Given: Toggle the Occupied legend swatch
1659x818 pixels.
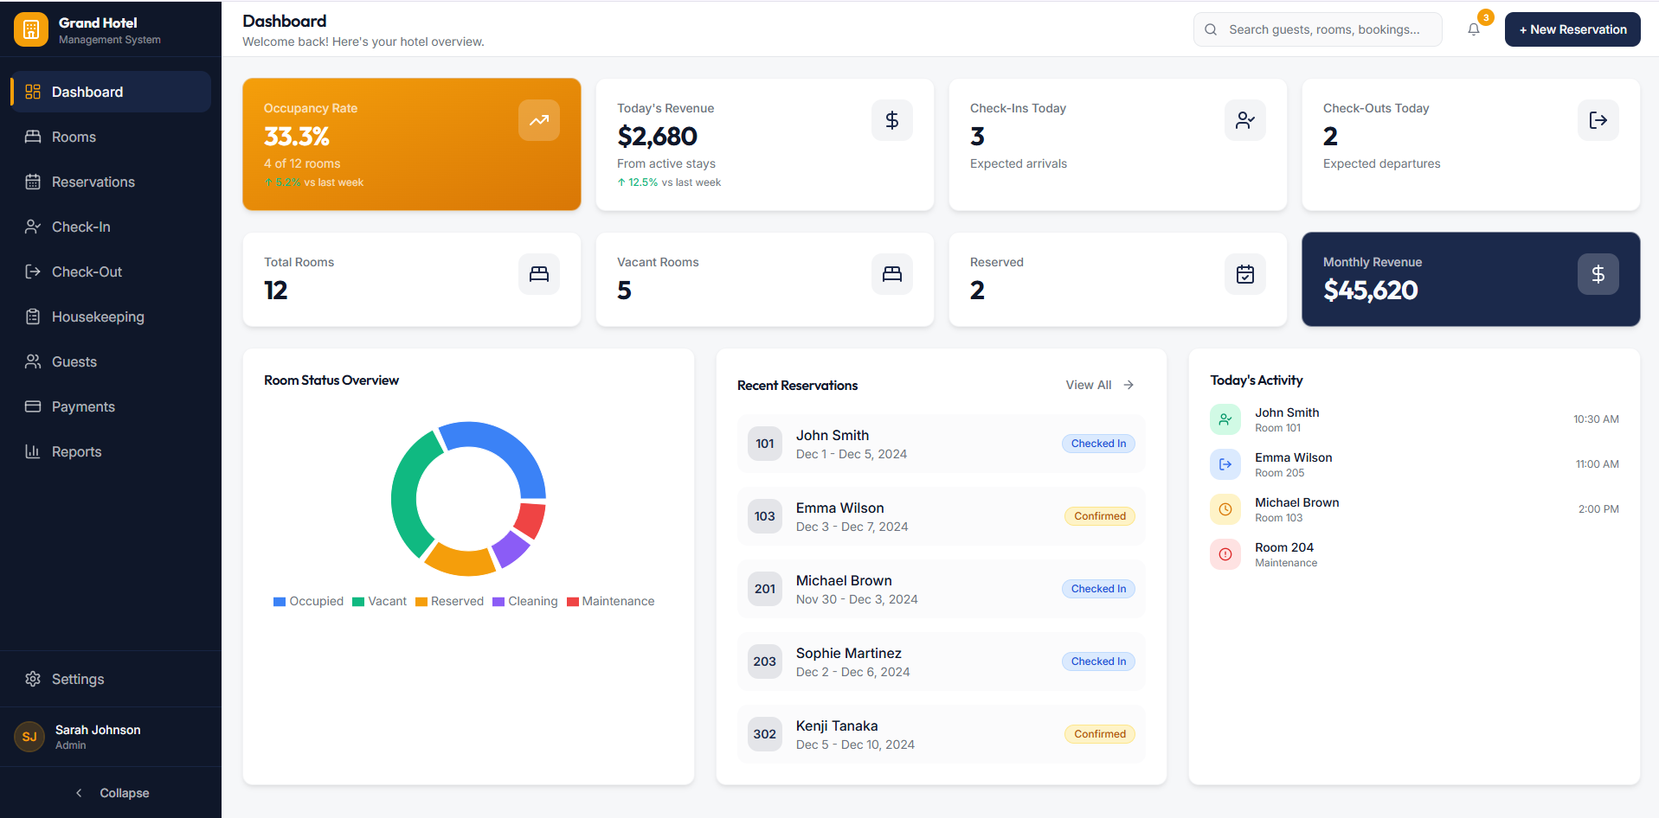Looking at the screenshot, I should [x=280, y=602].
